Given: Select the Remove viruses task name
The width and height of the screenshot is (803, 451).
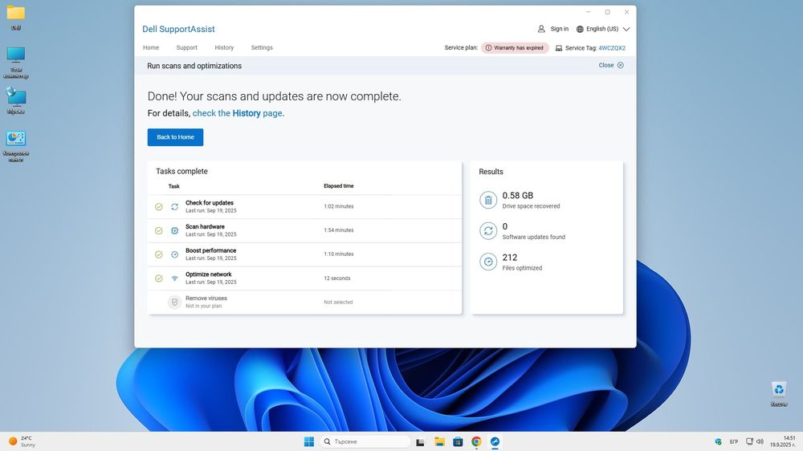Looking at the screenshot, I should coord(206,298).
